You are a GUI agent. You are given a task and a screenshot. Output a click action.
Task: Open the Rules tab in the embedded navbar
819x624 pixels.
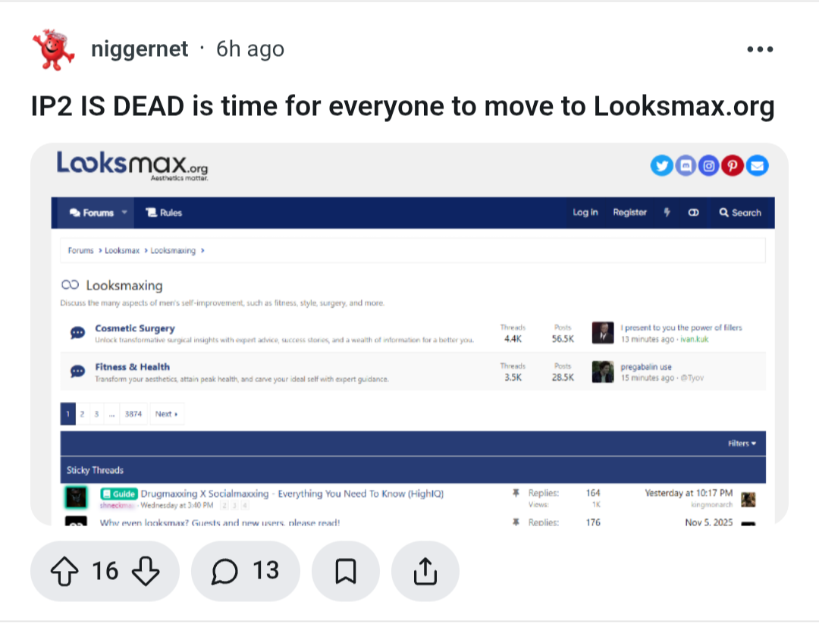(164, 212)
